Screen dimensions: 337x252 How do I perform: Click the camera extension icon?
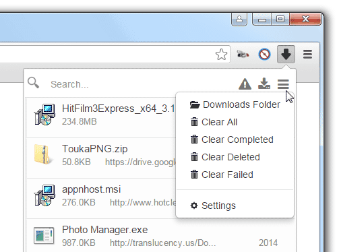tap(243, 54)
